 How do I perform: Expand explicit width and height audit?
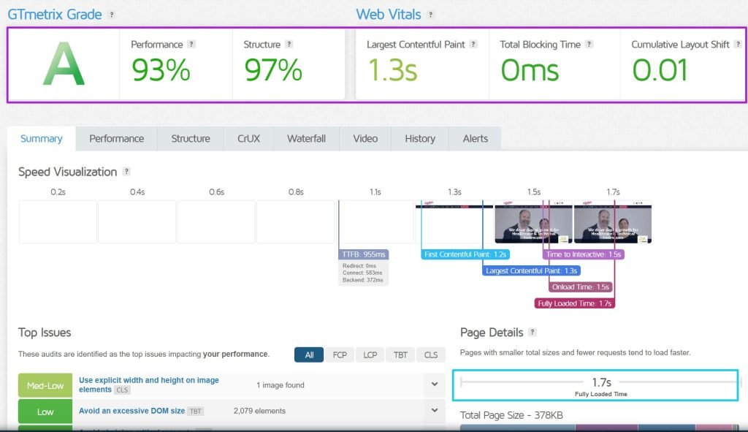[434, 384]
